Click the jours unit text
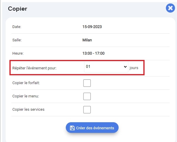This screenshot has width=177, height=142. pyautogui.click(x=134, y=68)
